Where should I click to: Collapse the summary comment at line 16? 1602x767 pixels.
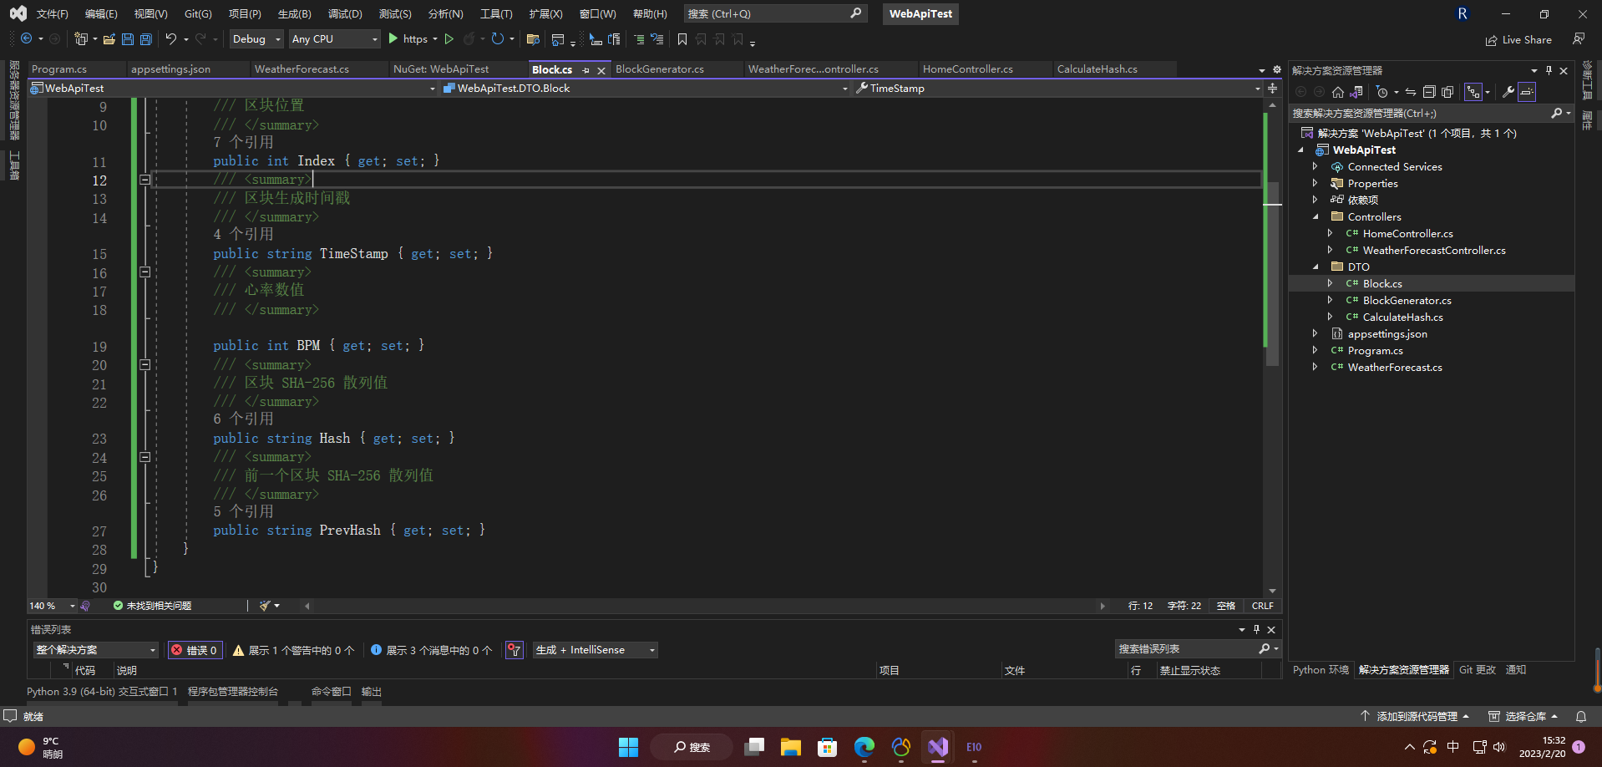(x=144, y=272)
